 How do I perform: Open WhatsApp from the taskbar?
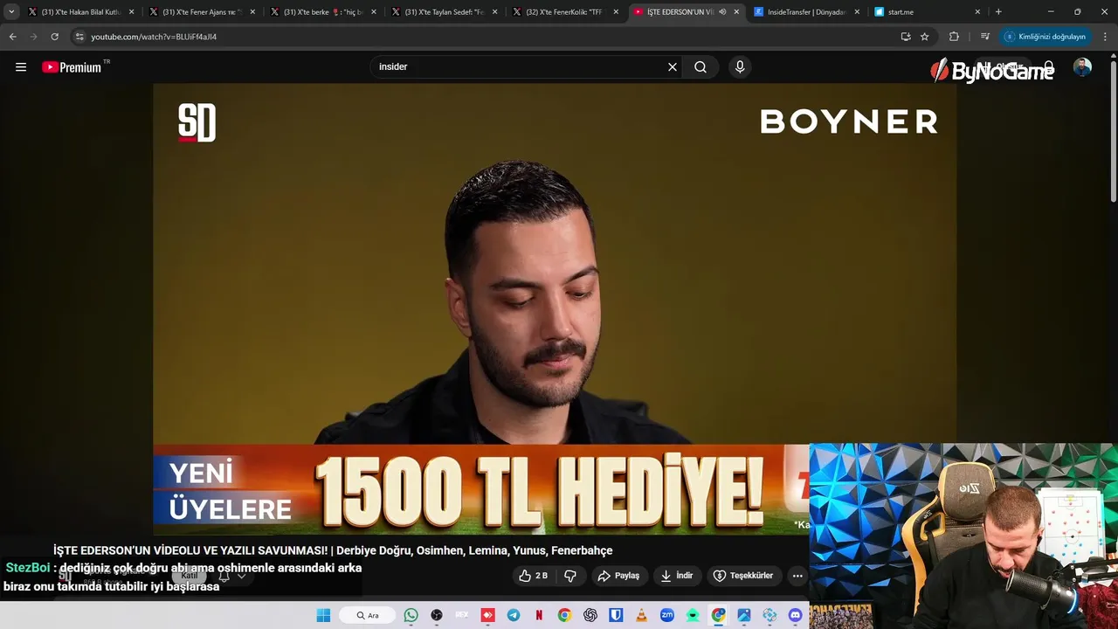411,615
